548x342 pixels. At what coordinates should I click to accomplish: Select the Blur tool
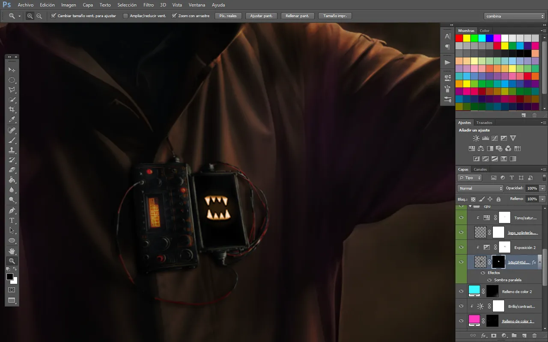(x=12, y=190)
